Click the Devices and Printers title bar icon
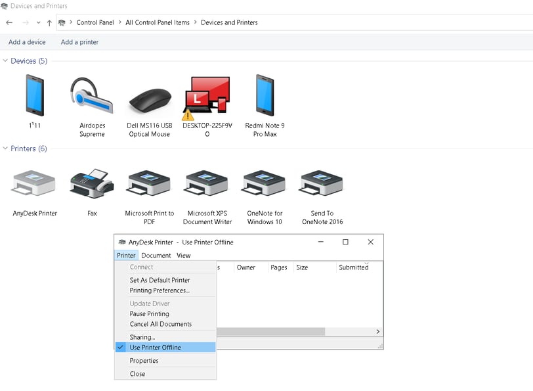 (x=4, y=6)
